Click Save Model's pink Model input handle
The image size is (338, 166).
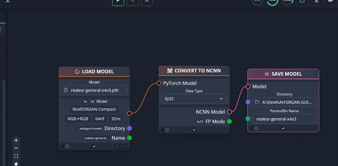pyautogui.click(x=248, y=86)
